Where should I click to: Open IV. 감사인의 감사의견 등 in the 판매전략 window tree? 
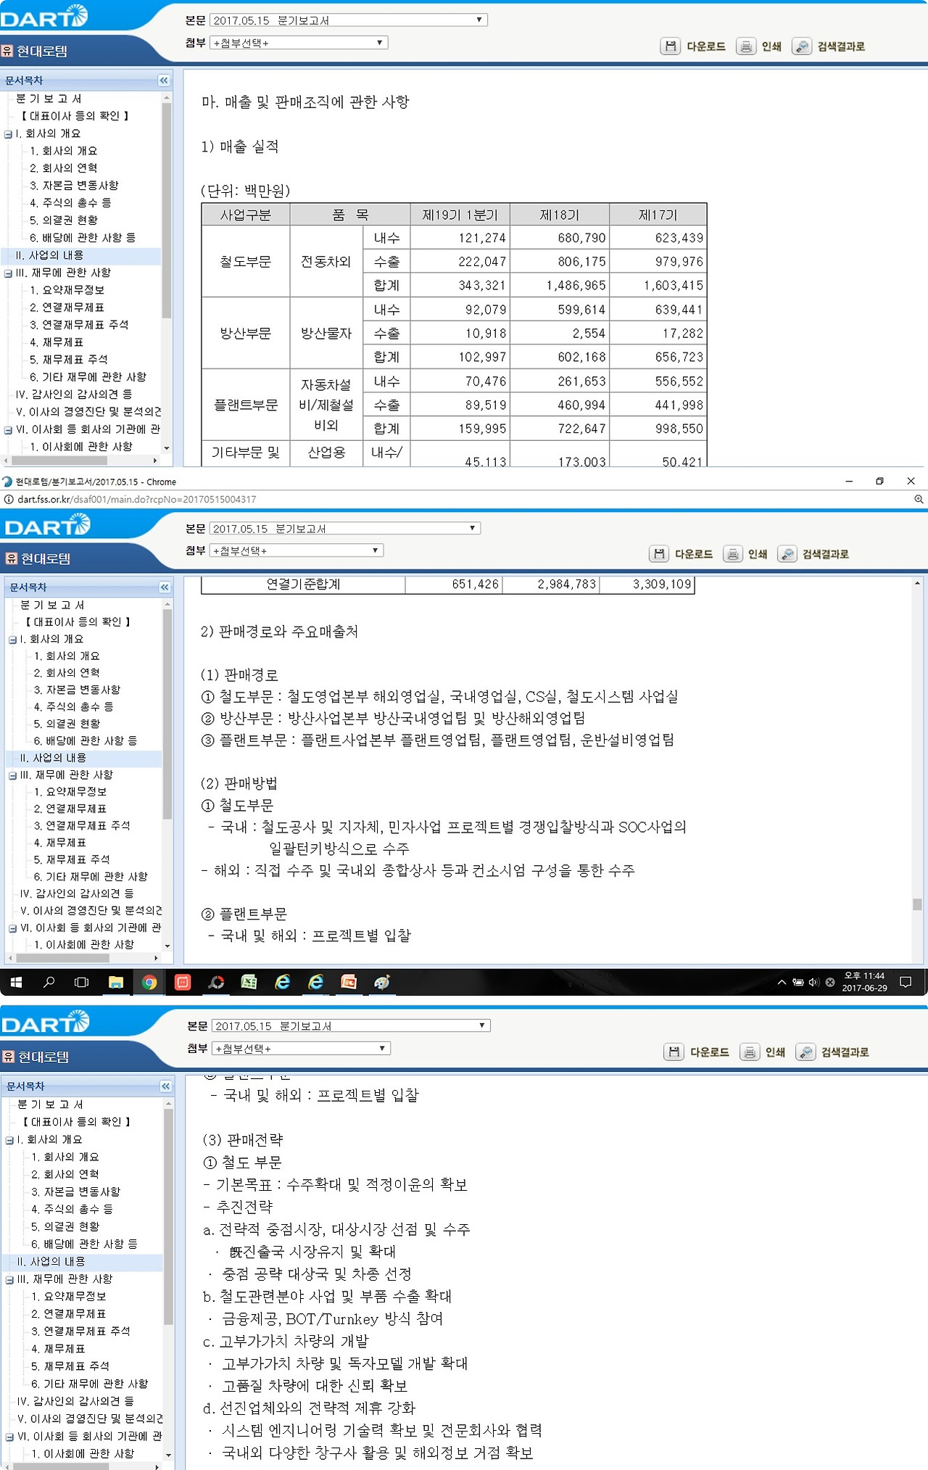76,1401
